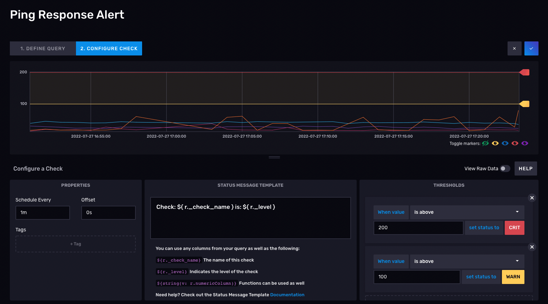Viewport: 548px width, 304px height.
Task: Select the Configure Check tab
Action: 109,48
